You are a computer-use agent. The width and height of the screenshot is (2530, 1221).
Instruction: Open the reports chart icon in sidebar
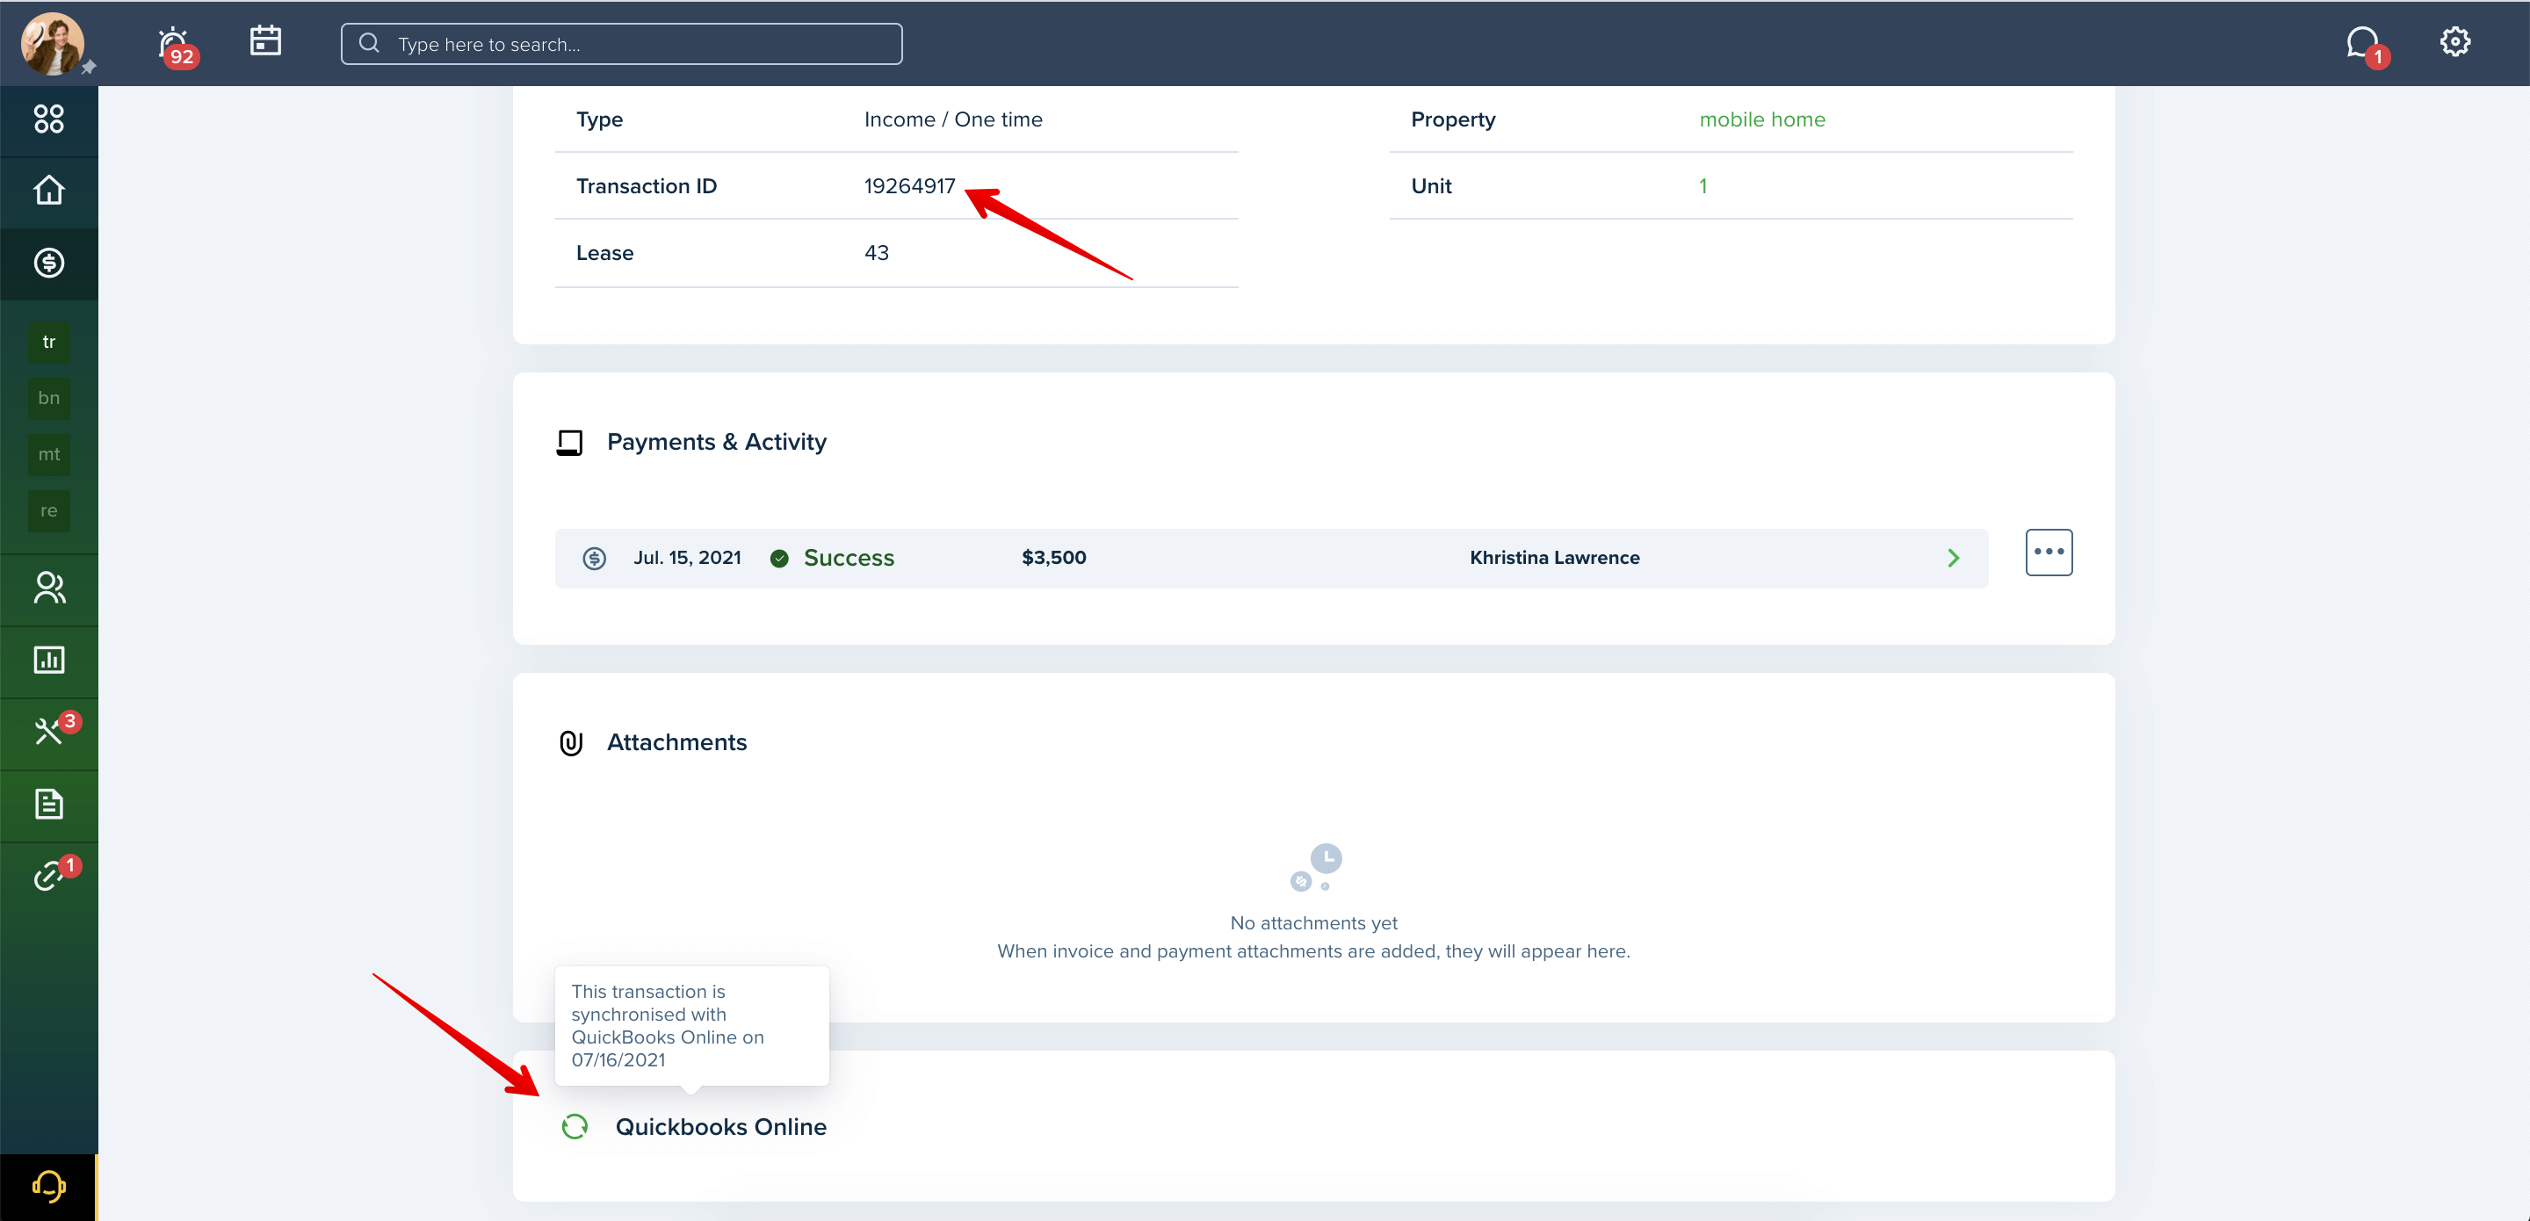pyautogui.click(x=49, y=660)
